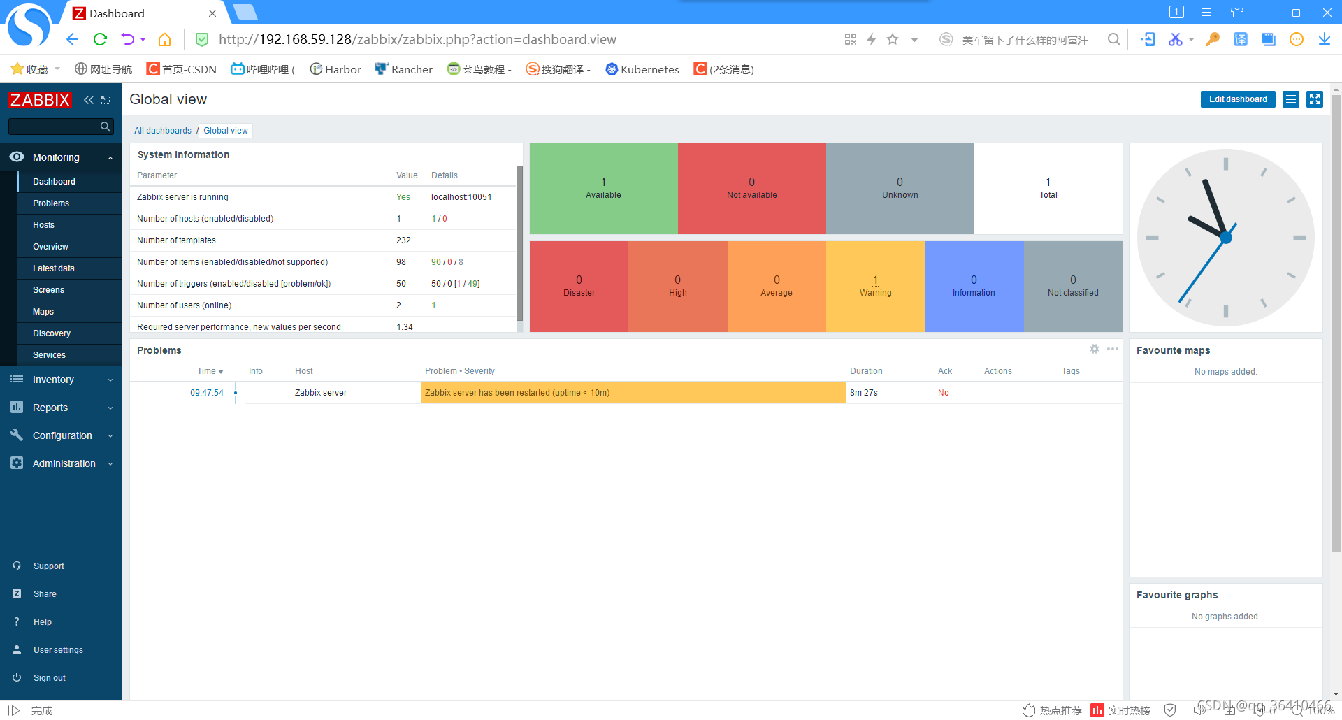Open Kubernetes bookmark
1342x720 pixels.
642,69
